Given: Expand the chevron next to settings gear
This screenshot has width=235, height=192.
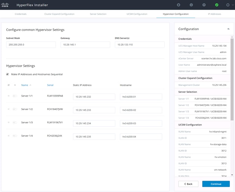Looking at the screenshot, I should click(x=233, y=5).
